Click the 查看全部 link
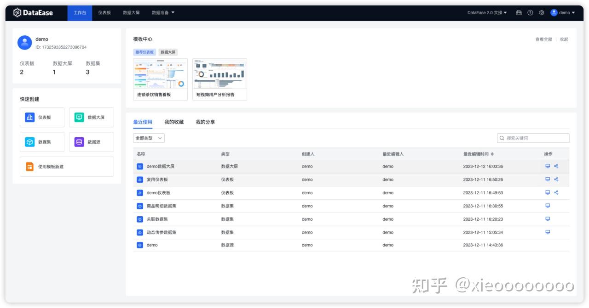The width and height of the screenshot is (589, 308). pos(543,39)
